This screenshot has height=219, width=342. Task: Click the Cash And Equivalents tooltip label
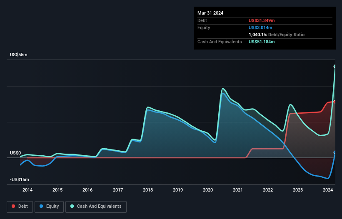pyautogui.click(x=220, y=42)
